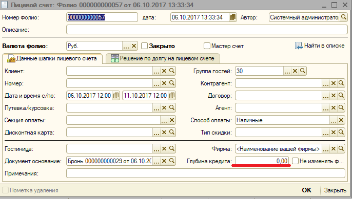This screenshot has width=353, height=199.
Task: Focus the Номер фолио input field
Action: click(x=102, y=17)
